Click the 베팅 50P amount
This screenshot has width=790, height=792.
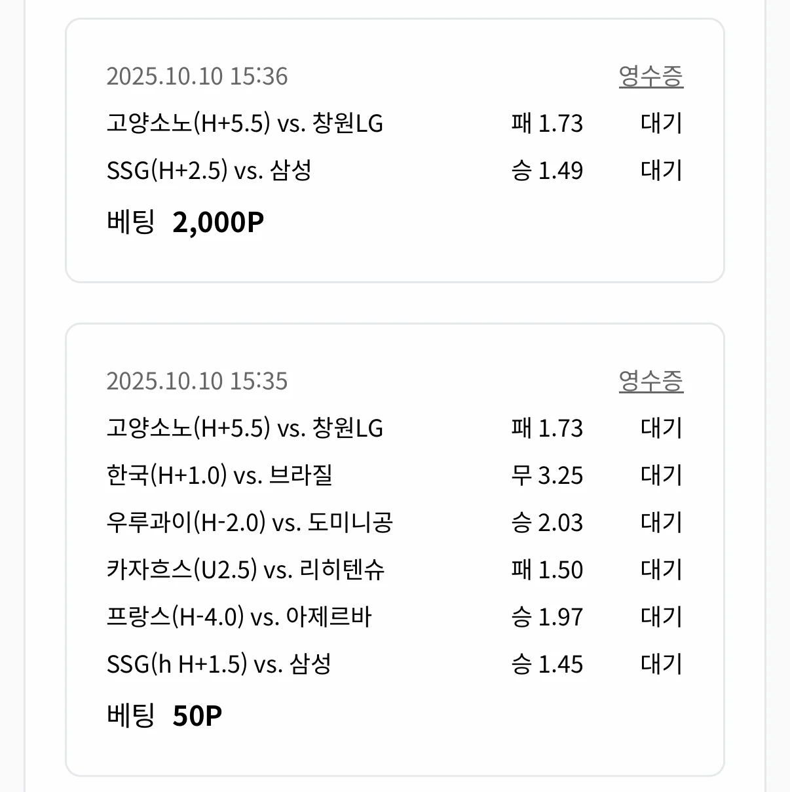pyautogui.click(x=197, y=715)
